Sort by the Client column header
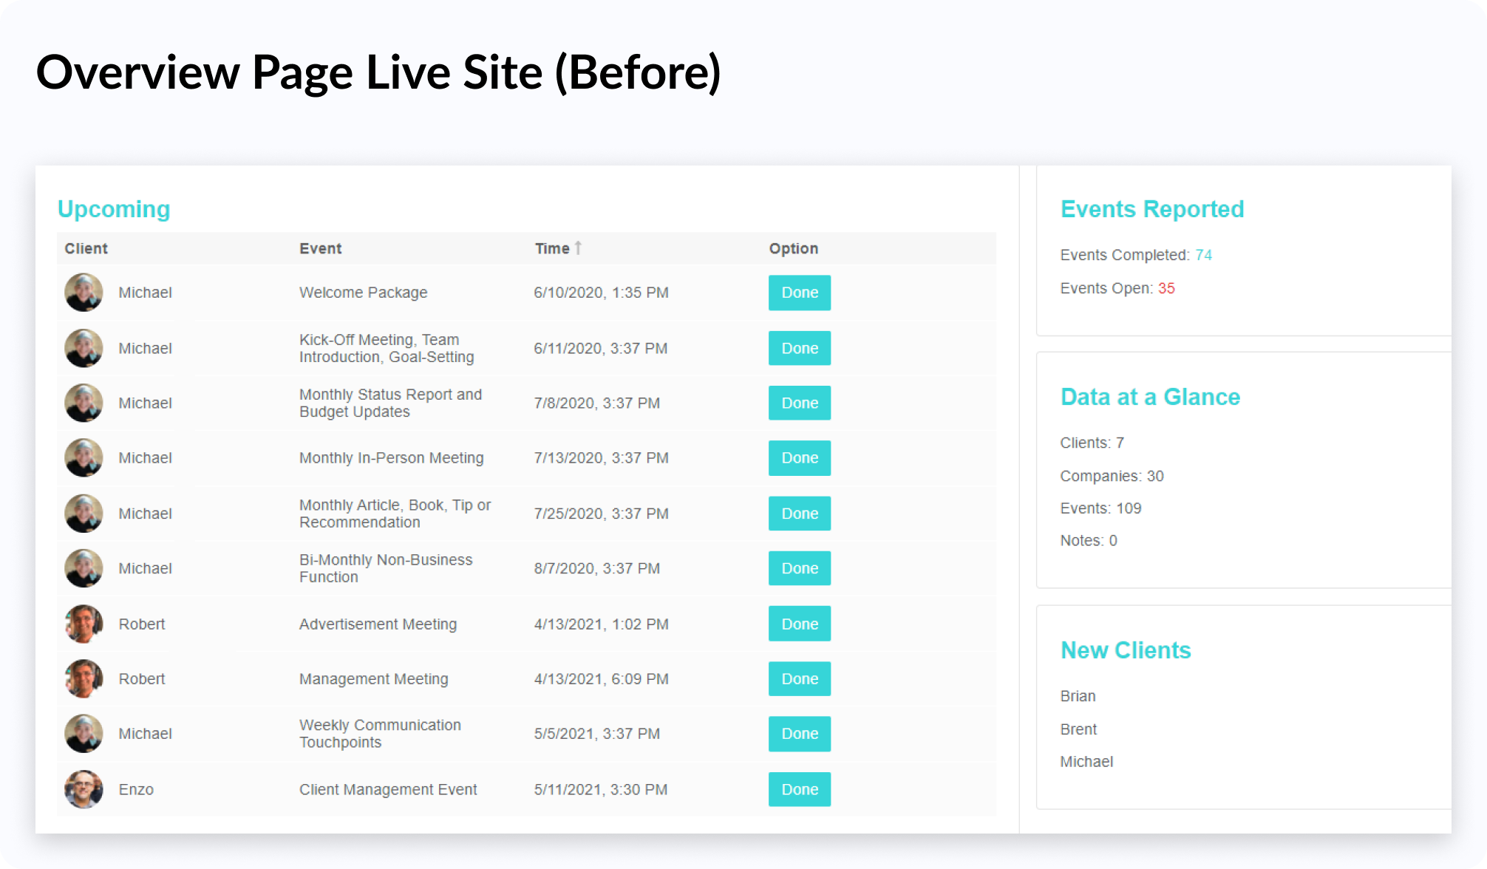 tap(86, 248)
